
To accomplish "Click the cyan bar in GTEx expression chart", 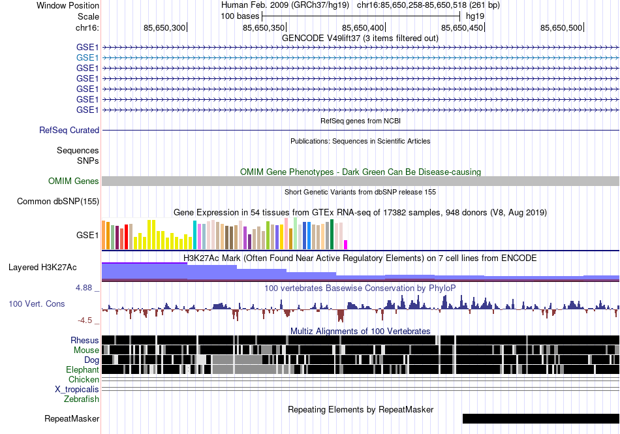I will pyautogui.click(x=194, y=235).
